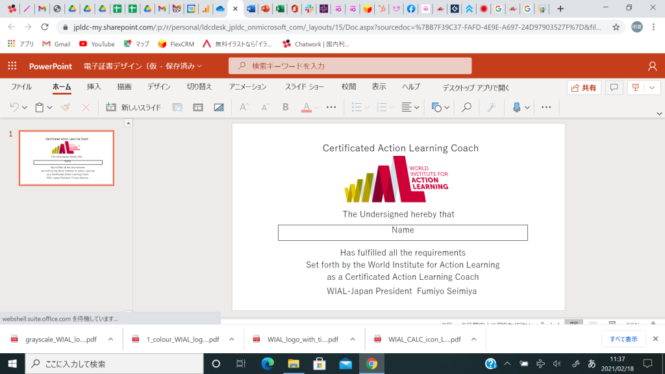This screenshot has height=374, width=665.
Task: Click the 検索キーワードを入力 search box
Action: click(x=350, y=66)
